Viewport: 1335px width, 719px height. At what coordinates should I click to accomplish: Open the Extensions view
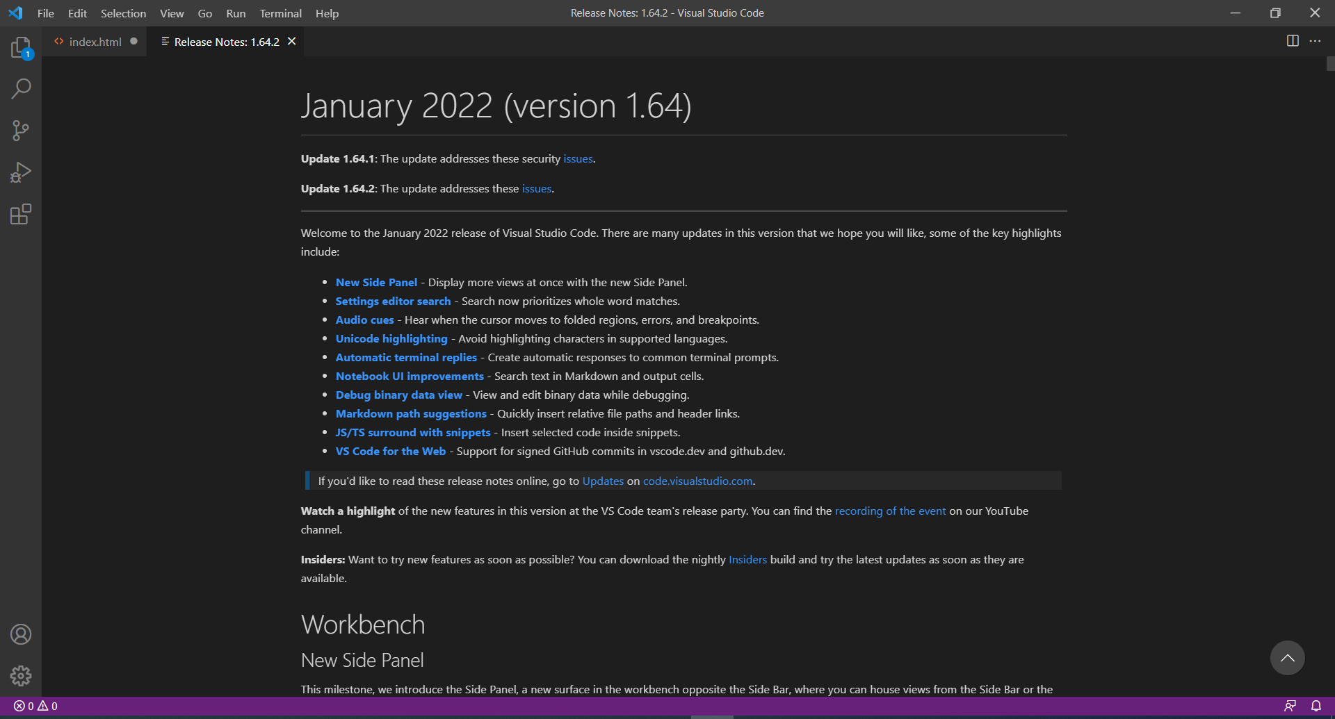[21, 214]
